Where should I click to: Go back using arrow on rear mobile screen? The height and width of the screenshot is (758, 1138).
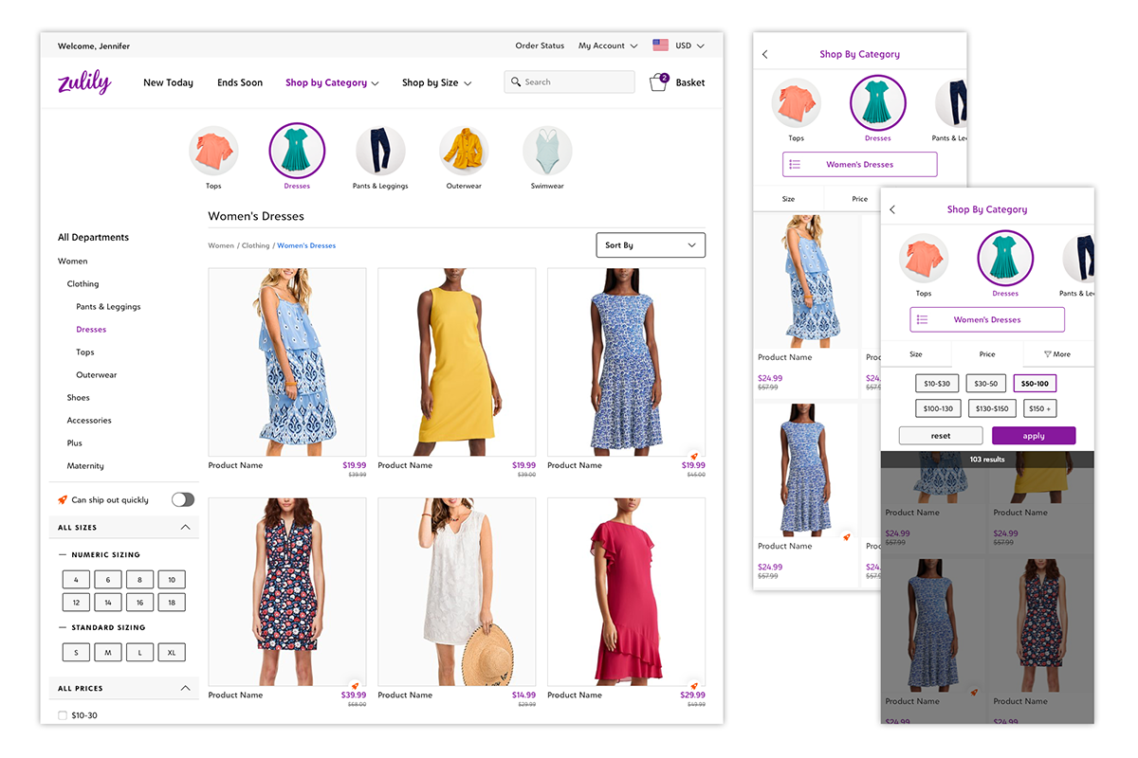pos(765,55)
